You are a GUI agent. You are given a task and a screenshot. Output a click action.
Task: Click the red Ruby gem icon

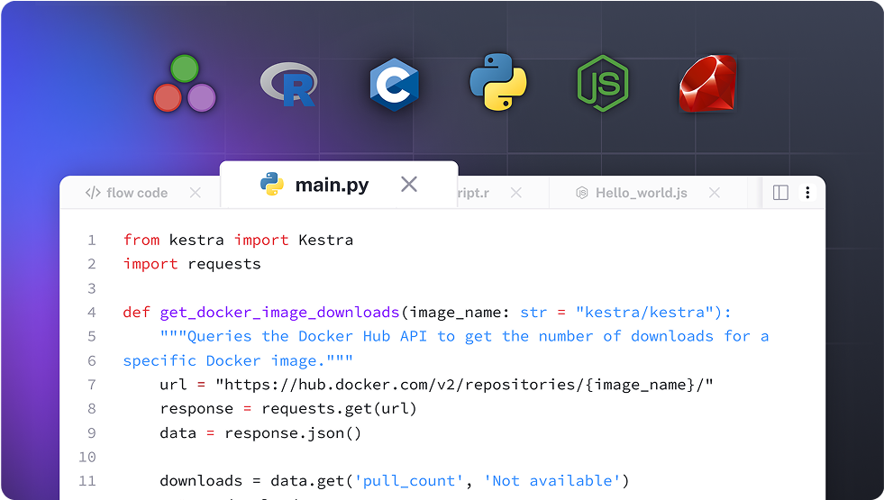[x=708, y=84]
